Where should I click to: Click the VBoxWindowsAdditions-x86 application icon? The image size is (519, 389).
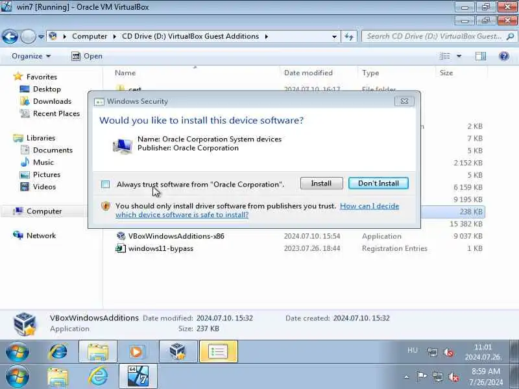(x=121, y=236)
